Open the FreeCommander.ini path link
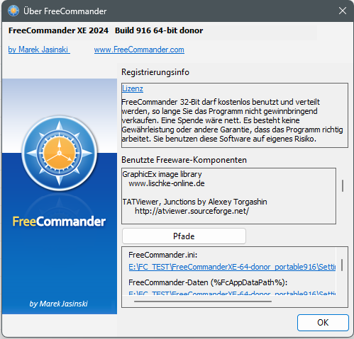Screen dimensions: 354x339 pos(232,267)
